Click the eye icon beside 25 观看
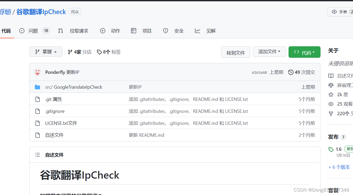Image resolution: width=353 pixels, height=195 pixels. pyautogui.click(x=331, y=104)
